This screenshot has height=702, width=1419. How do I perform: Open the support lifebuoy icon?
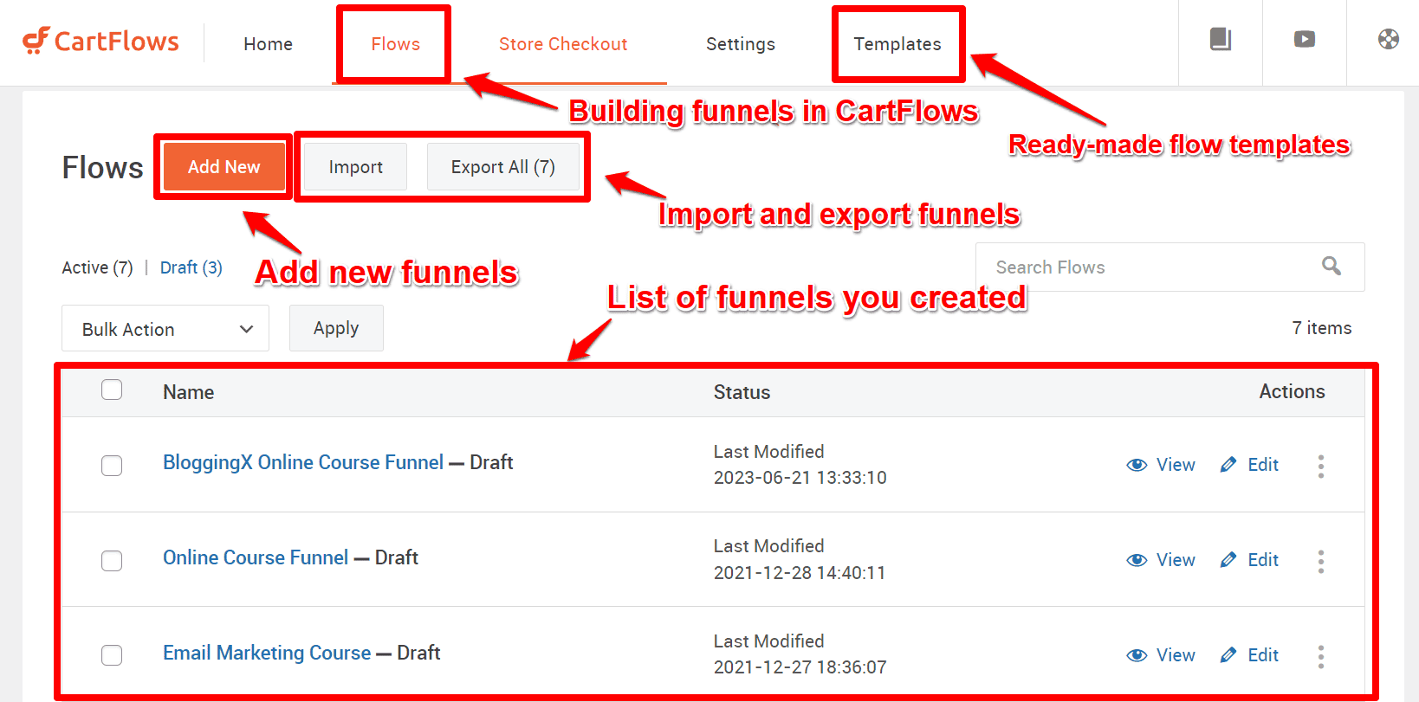coord(1388,39)
